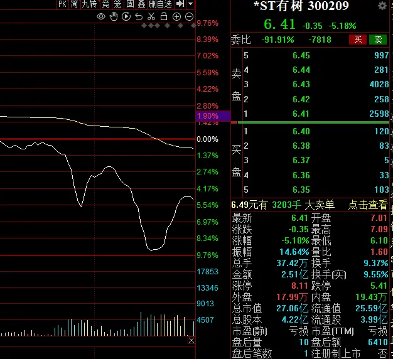This screenshot has width=393, height=359.
Task: Click the stock title *ST有树 300209
Action: [x=301, y=6]
